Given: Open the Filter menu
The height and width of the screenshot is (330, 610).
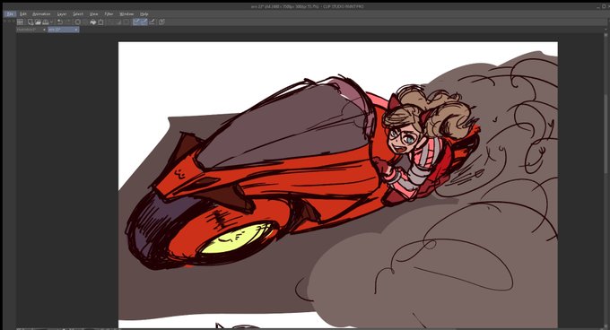Looking at the screenshot, I should 109,14.
